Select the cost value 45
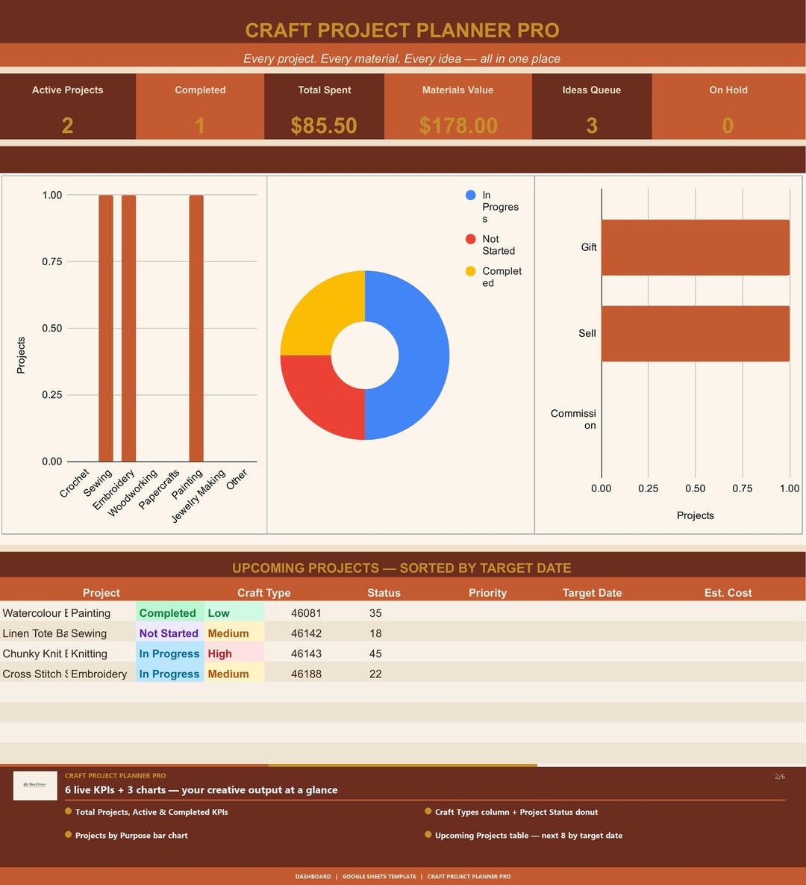 375,653
